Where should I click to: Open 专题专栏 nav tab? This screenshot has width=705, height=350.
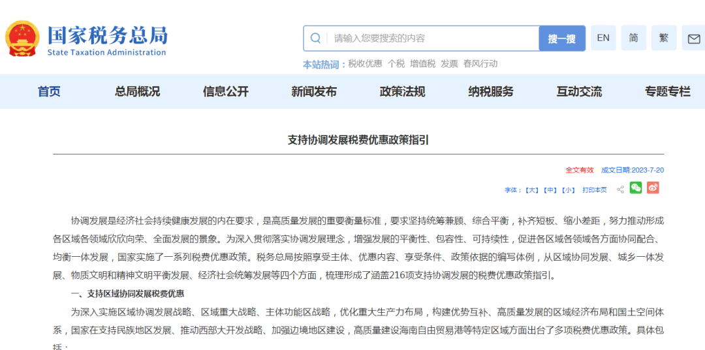coord(668,91)
